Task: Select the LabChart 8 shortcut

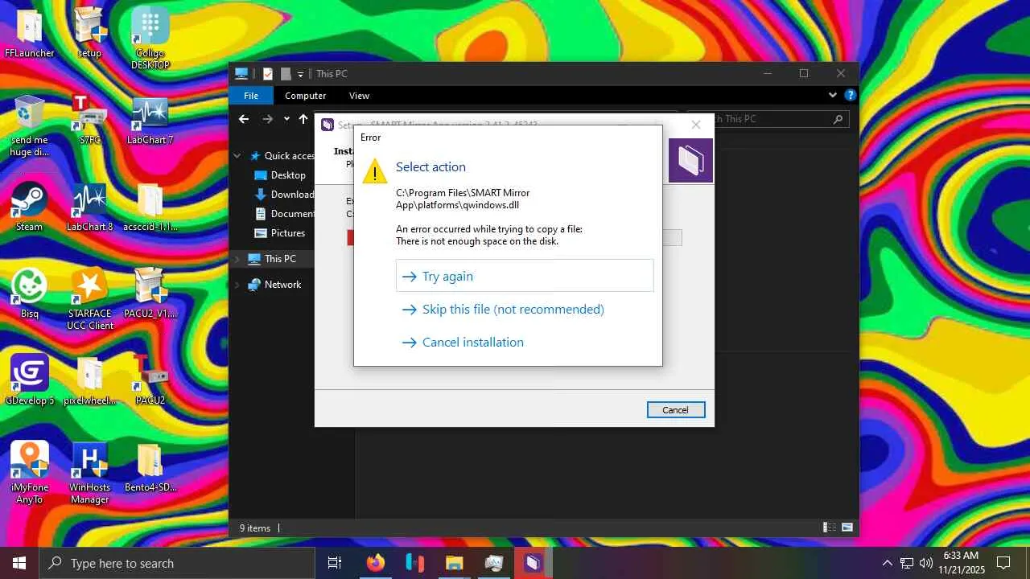Action: pyautogui.click(x=89, y=207)
